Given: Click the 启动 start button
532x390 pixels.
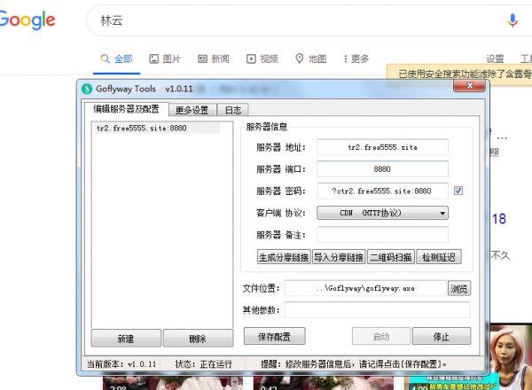Looking at the screenshot, I should 381,337.
